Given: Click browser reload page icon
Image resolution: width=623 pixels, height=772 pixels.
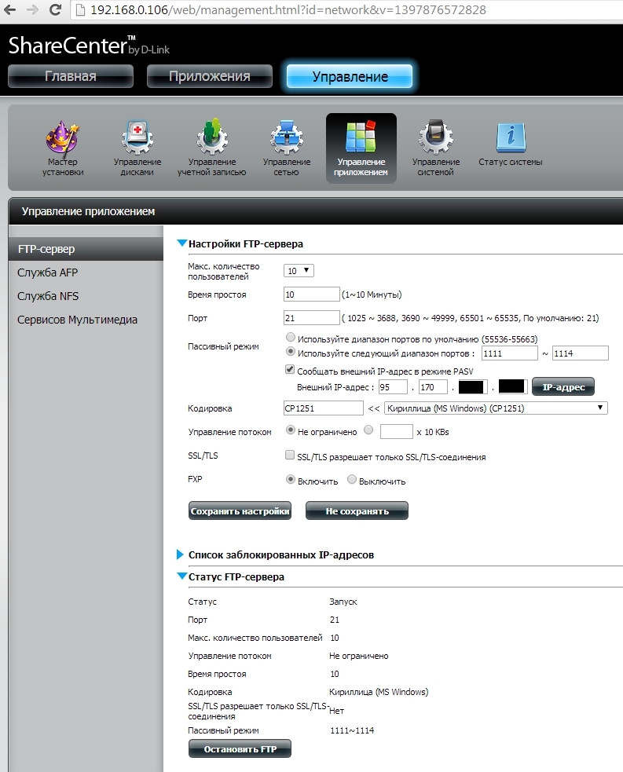Looking at the screenshot, I should click(56, 10).
